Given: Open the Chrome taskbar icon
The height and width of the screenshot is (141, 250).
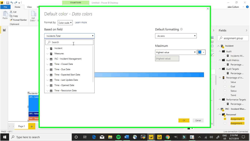Looking at the screenshot, I should [167, 137].
